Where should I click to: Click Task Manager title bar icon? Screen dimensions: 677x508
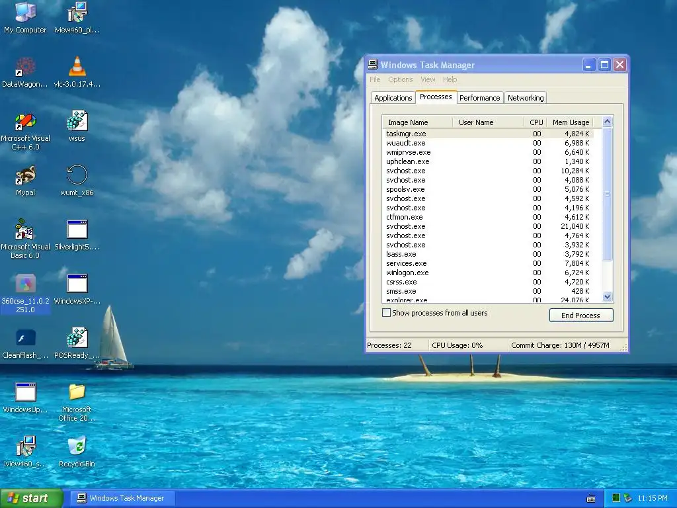click(373, 65)
